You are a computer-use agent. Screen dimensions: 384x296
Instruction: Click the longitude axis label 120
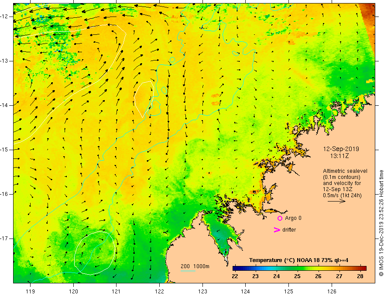[x=73, y=291]
